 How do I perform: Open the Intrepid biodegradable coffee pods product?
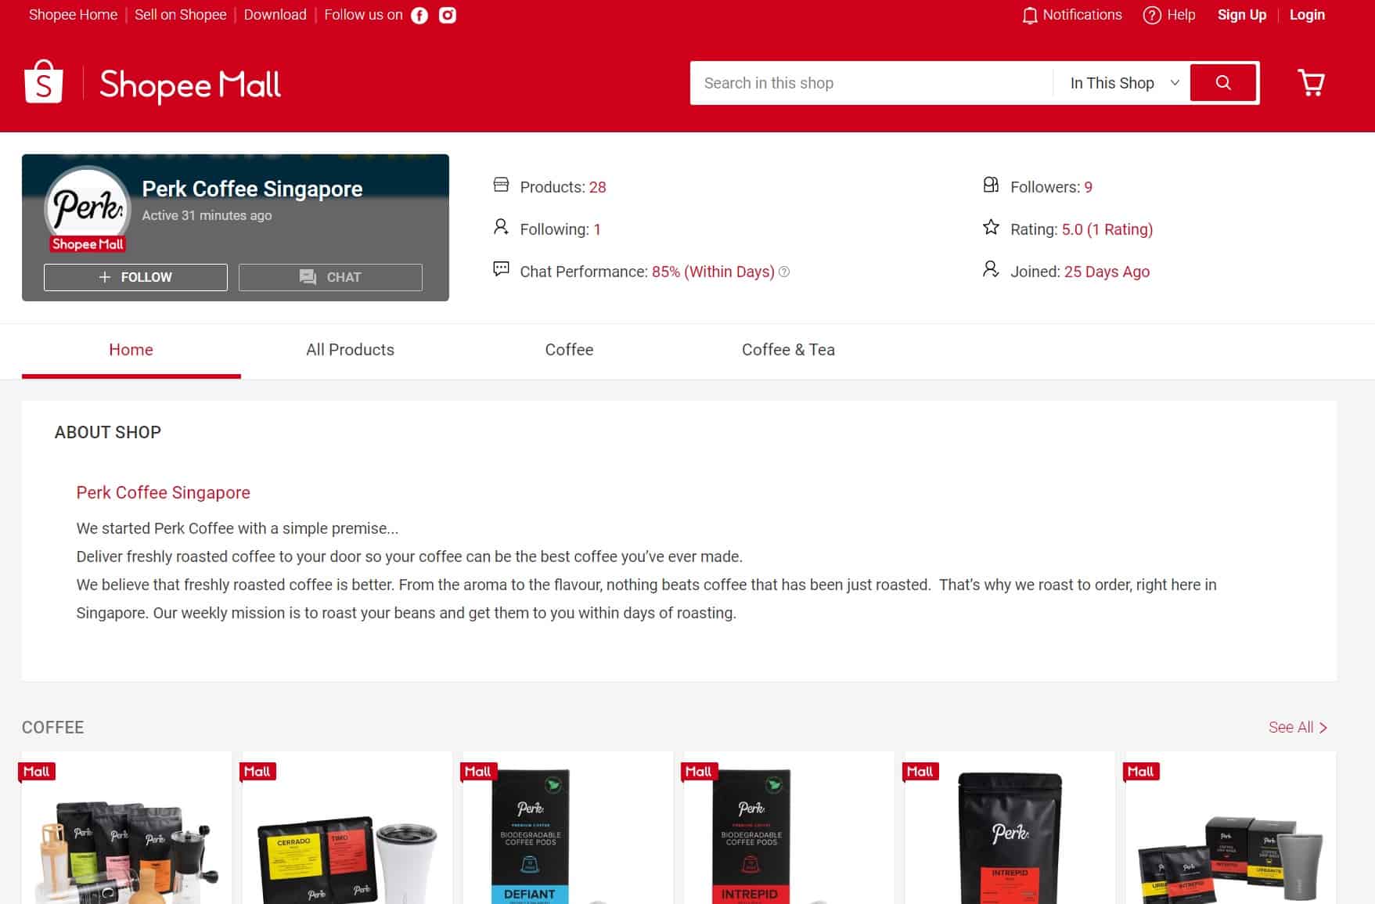(789, 828)
